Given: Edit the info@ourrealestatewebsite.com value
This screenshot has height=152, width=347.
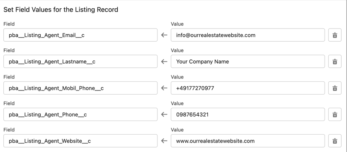Looking at the screenshot, I should coord(248,35).
